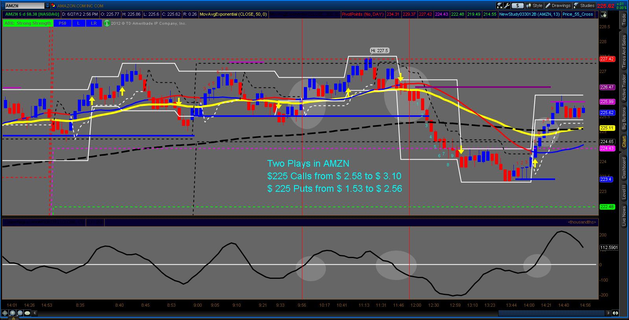Viewport: 629px width, 320px height.
Task: Click the zoom in magnifier icon
Action: pos(12,313)
